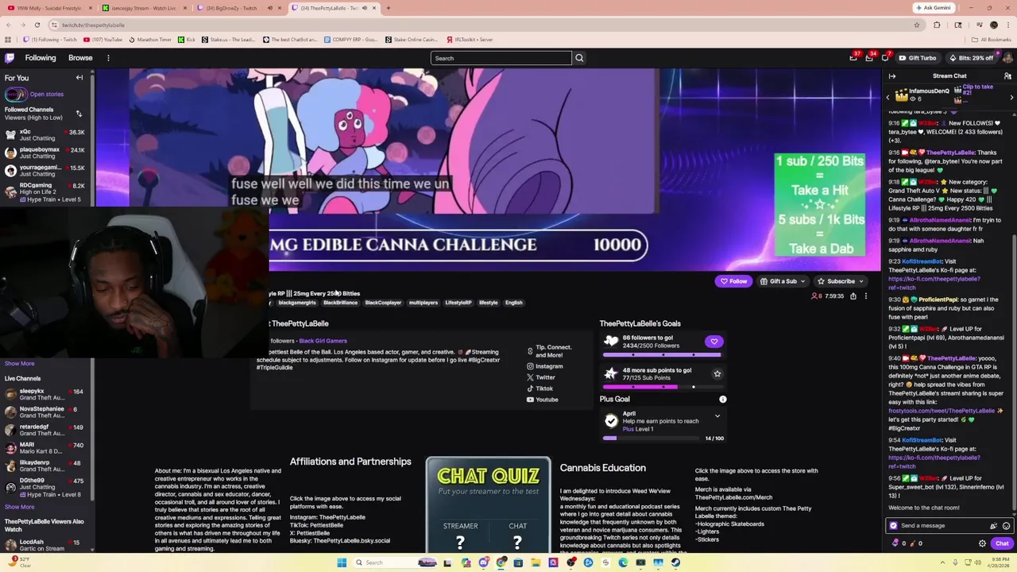Viewport: 1017px width, 572px height.
Task: Click the followers goal progress bar
Action: tap(662, 354)
